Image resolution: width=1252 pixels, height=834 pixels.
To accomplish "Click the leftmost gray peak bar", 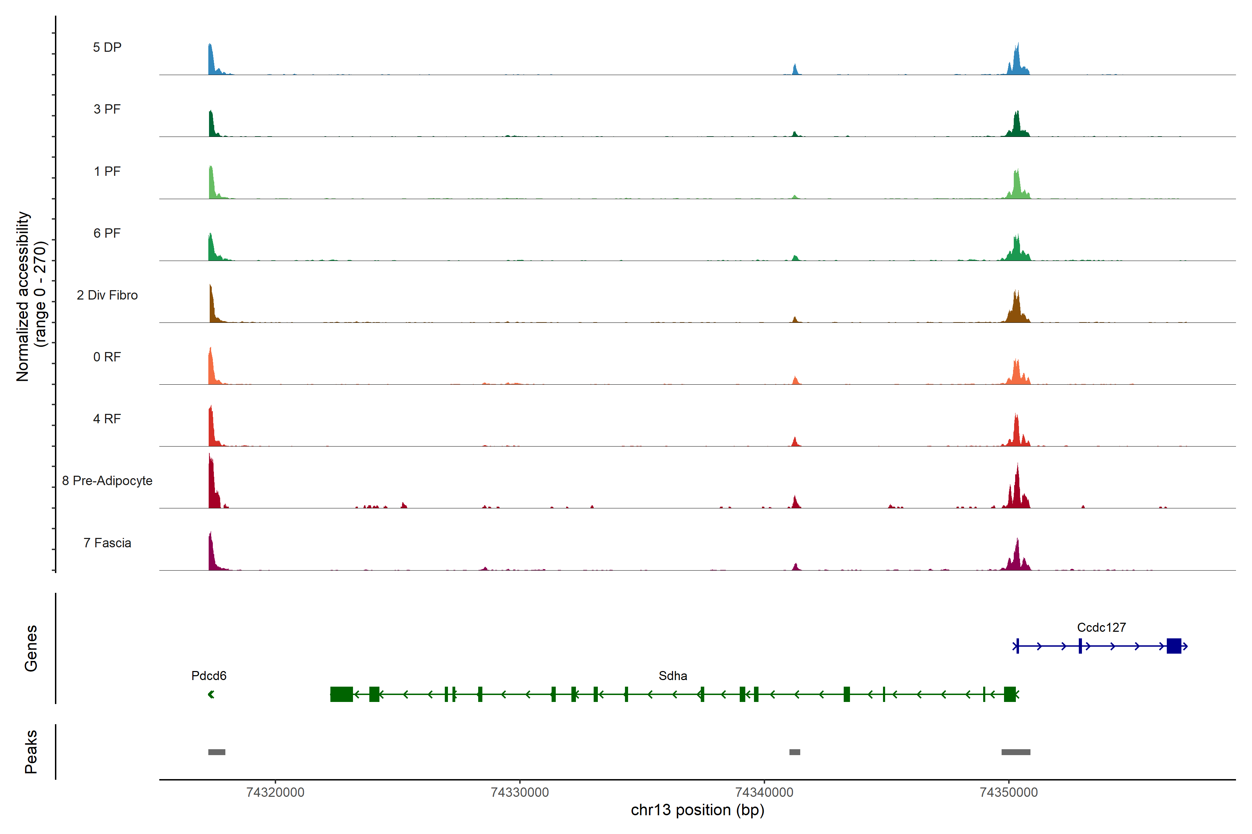I will coord(217,752).
